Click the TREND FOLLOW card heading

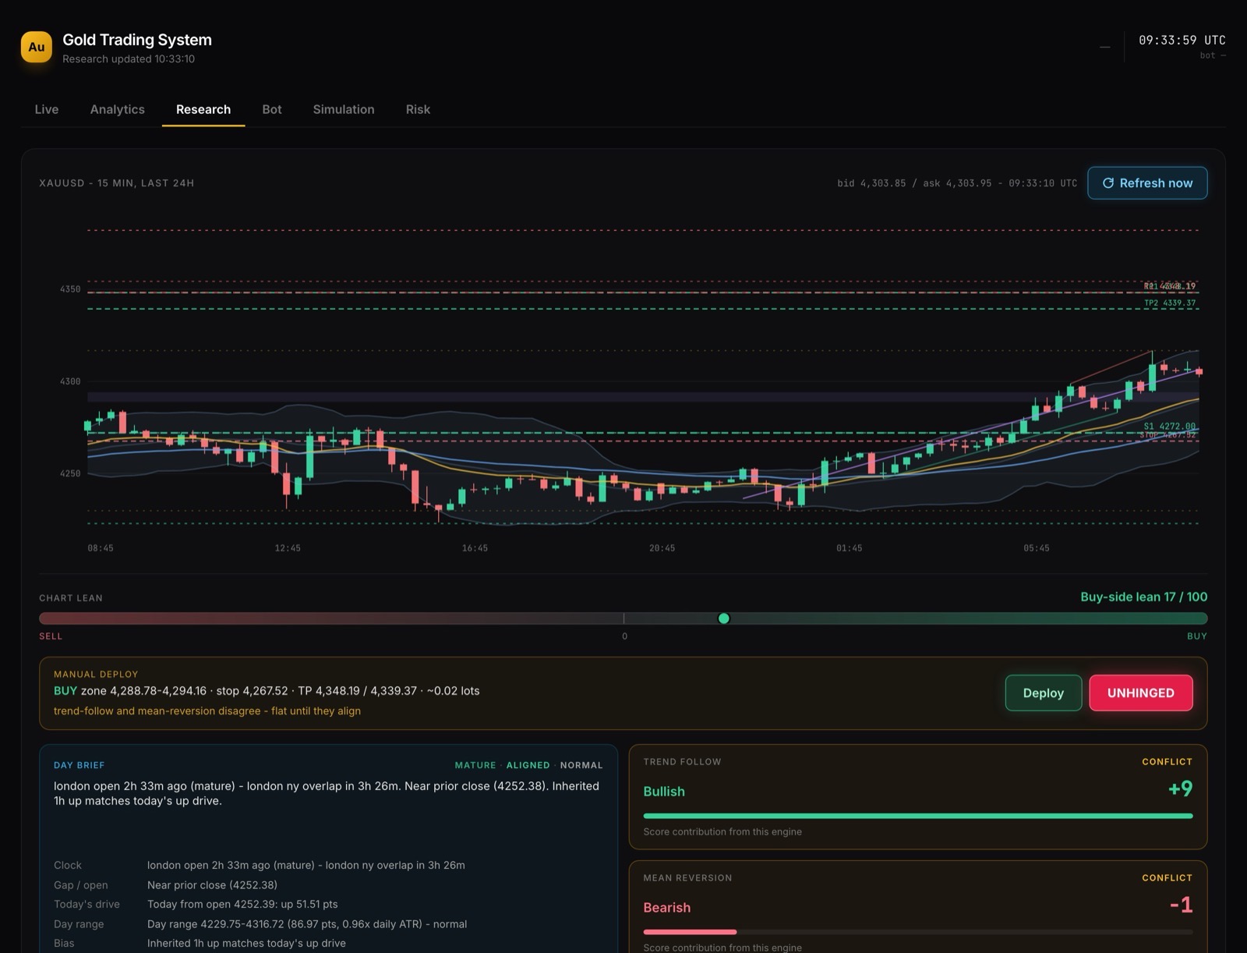pos(682,762)
